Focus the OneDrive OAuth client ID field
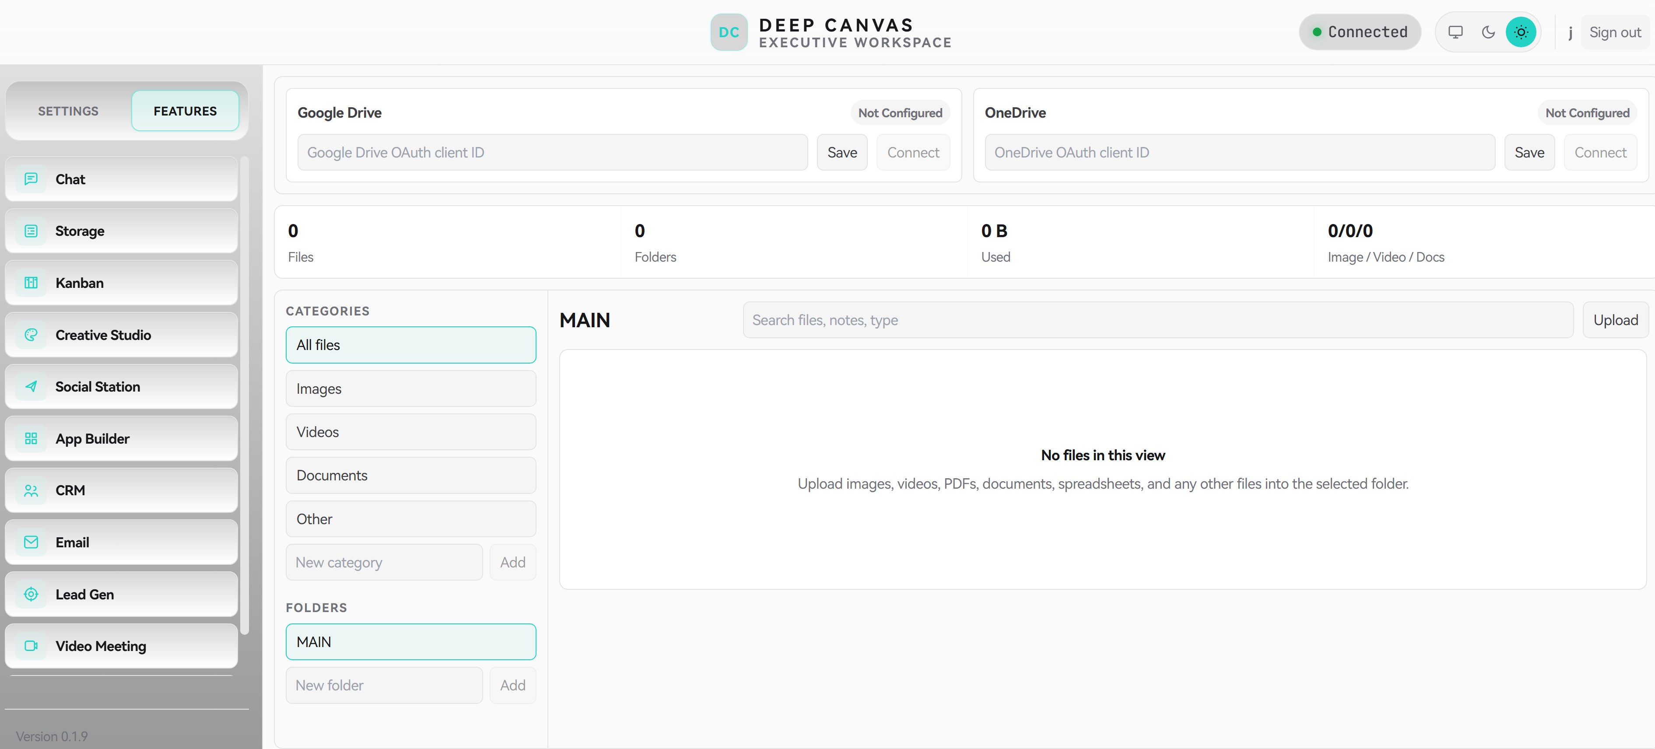This screenshot has height=749, width=1655. tap(1240, 152)
